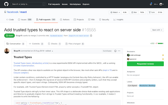Switch to the Insights tab
This screenshot has height=105, width=168.
point(118,20)
